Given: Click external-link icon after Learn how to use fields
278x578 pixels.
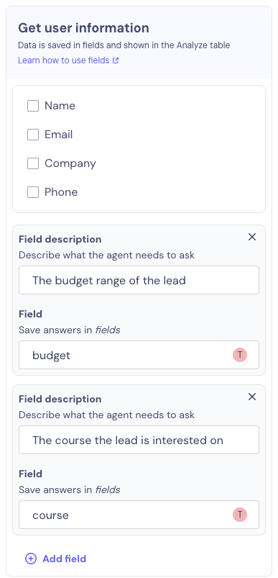Looking at the screenshot, I should [116, 60].
